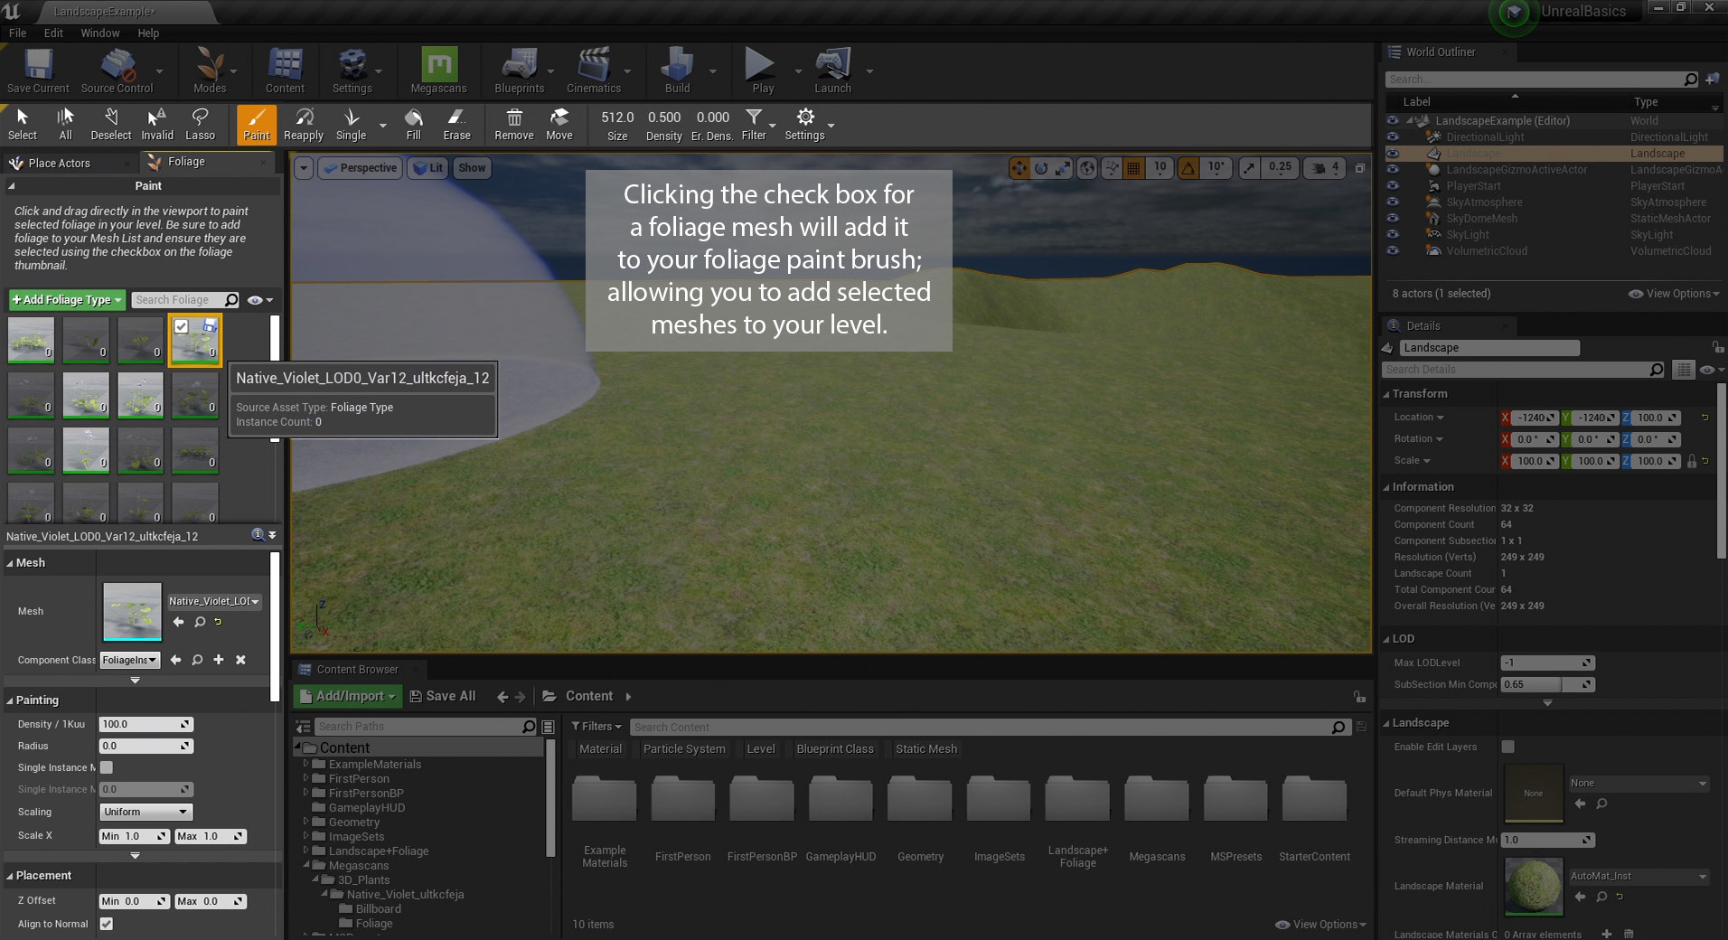Click the foliage Select All tool
Viewport: 1728px width, 940px height.
pyautogui.click(x=65, y=125)
